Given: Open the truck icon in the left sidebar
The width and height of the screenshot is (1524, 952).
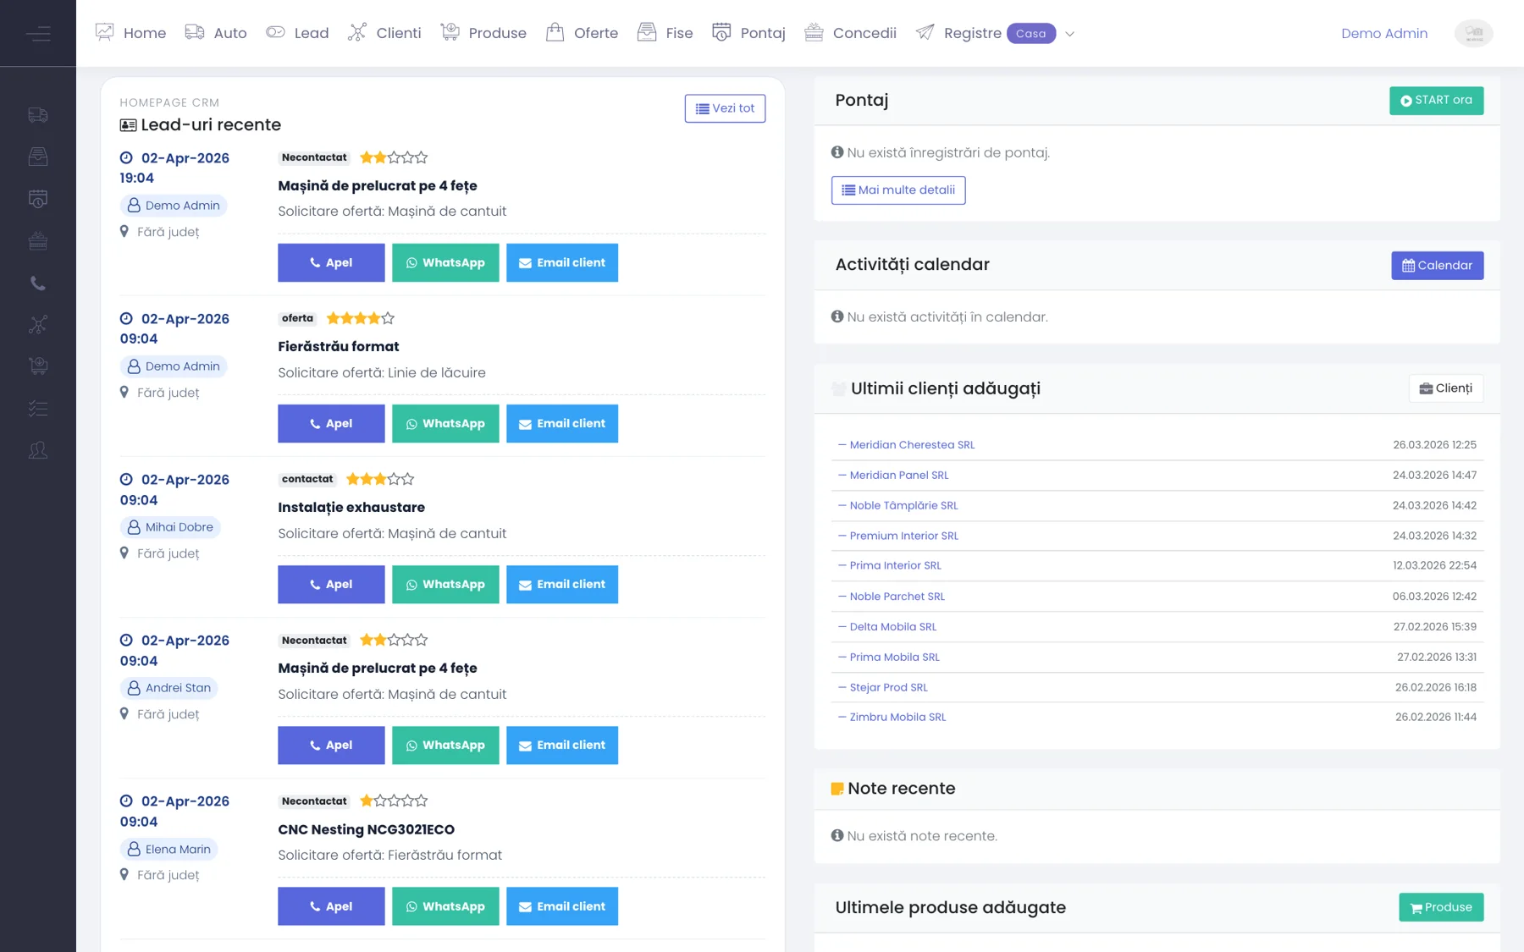Looking at the screenshot, I should [38, 115].
